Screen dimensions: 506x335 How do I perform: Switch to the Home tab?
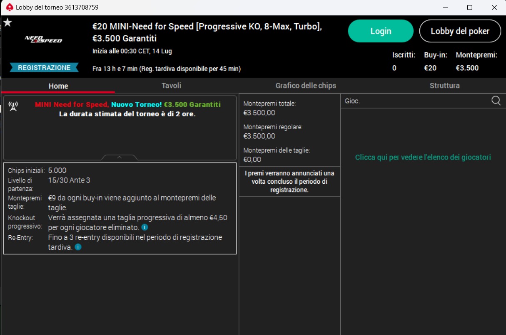click(x=58, y=86)
